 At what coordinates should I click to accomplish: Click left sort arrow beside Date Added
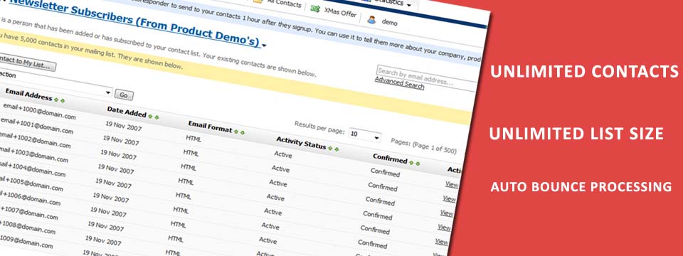coord(150,116)
